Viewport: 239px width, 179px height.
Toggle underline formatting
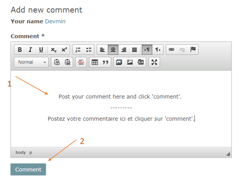click(x=41, y=50)
